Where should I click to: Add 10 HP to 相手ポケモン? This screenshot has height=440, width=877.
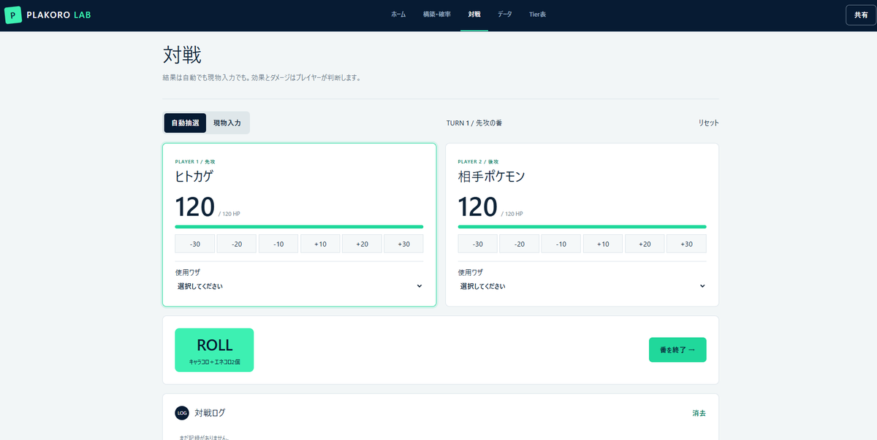point(603,244)
